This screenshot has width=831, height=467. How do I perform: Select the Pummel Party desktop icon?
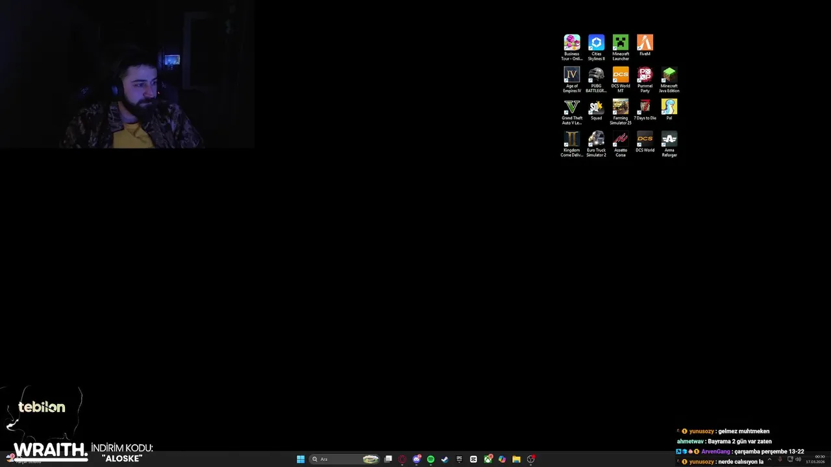point(645,80)
